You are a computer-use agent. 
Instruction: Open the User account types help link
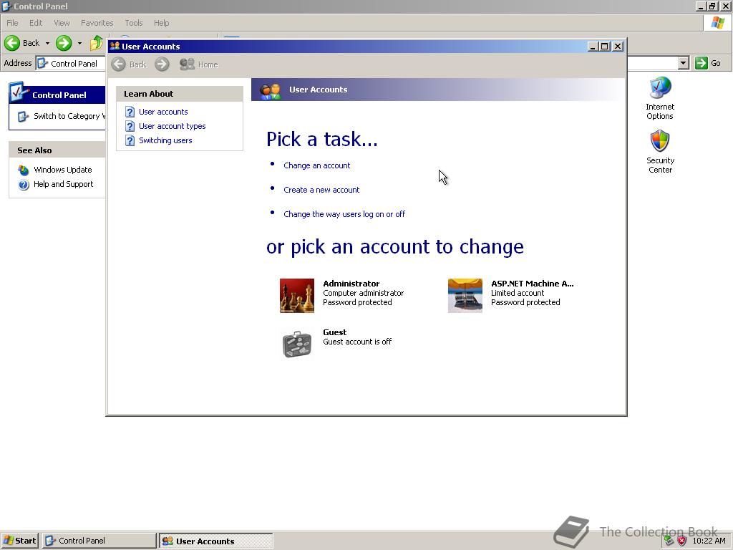click(x=172, y=126)
